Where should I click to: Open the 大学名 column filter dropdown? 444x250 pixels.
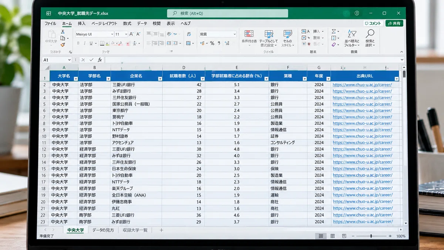click(x=76, y=79)
